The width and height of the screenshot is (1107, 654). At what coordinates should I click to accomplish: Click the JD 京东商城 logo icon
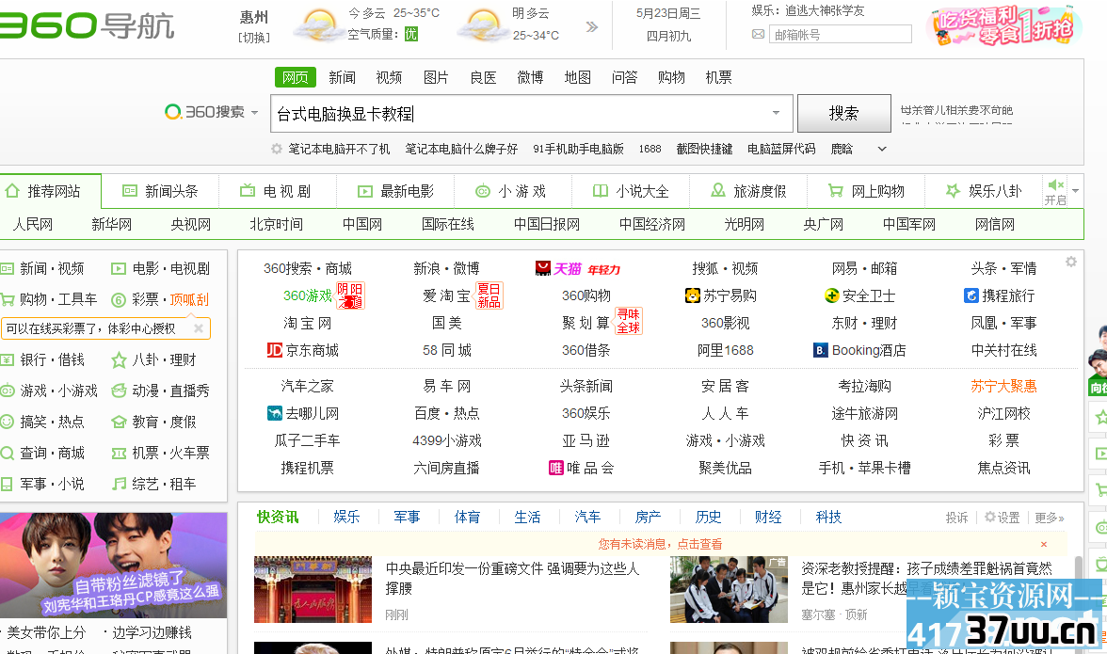point(275,350)
